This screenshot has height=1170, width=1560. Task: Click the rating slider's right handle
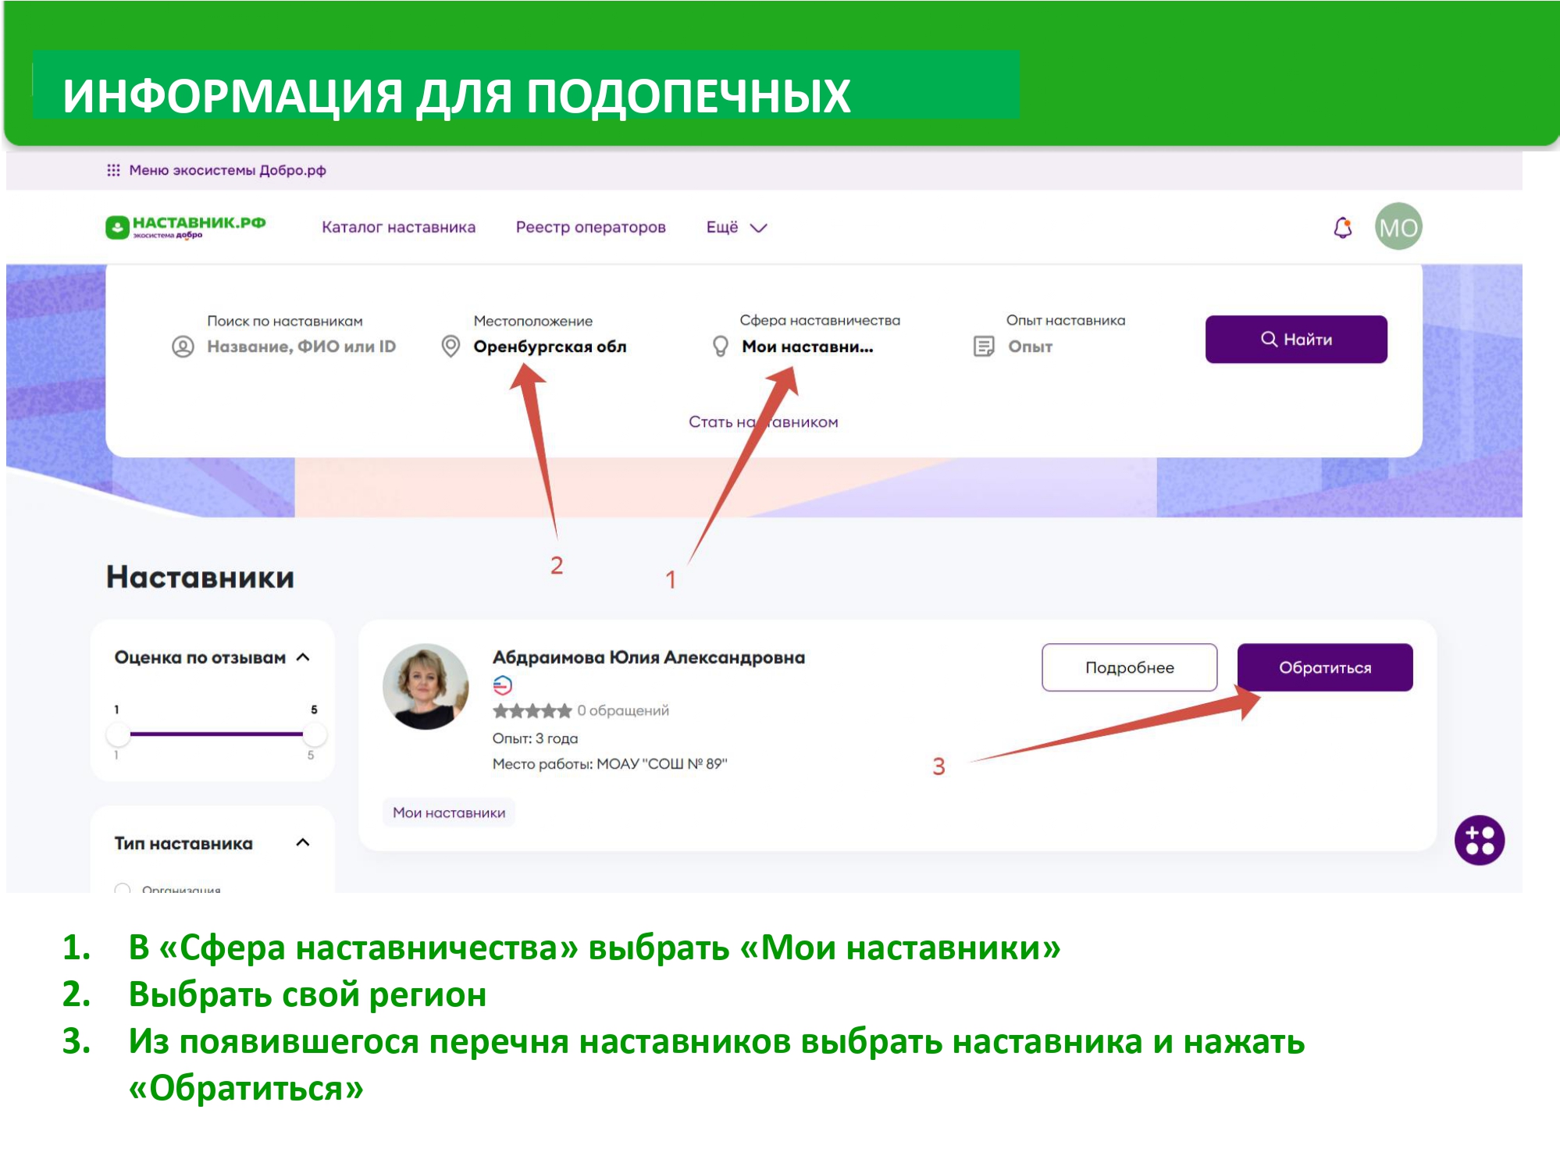(x=314, y=734)
